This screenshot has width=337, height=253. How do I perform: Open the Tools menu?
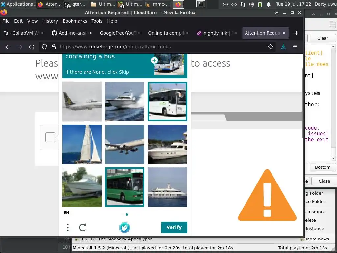[x=97, y=21]
